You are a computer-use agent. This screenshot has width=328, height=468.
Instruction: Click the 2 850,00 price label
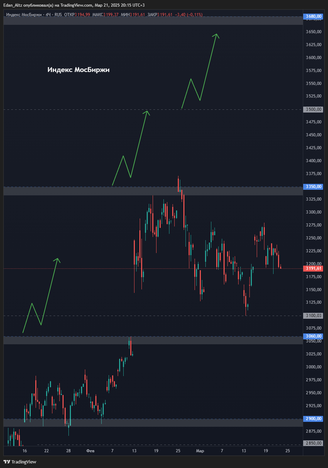pos(314,443)
